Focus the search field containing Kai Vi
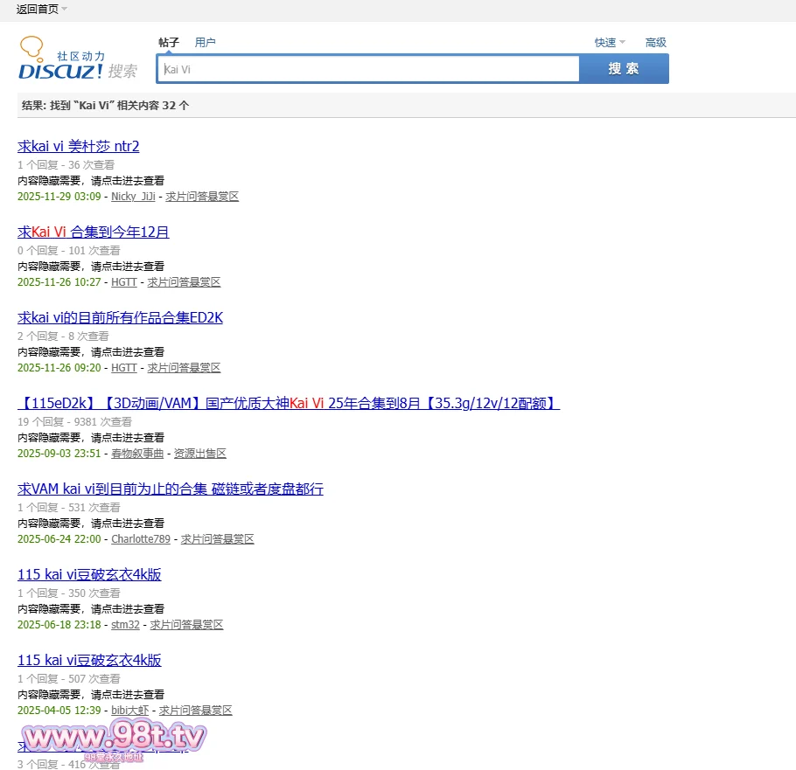796x770 pixels. tap(367, 69)
